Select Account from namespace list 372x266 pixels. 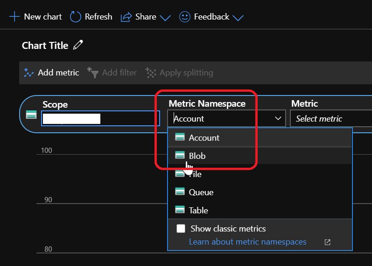(204, 137)
